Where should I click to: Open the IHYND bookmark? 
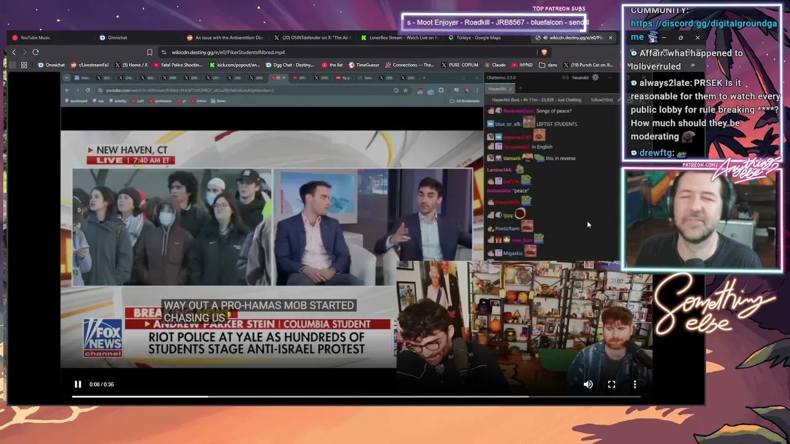pyautogui.click(x=522, y=65)
